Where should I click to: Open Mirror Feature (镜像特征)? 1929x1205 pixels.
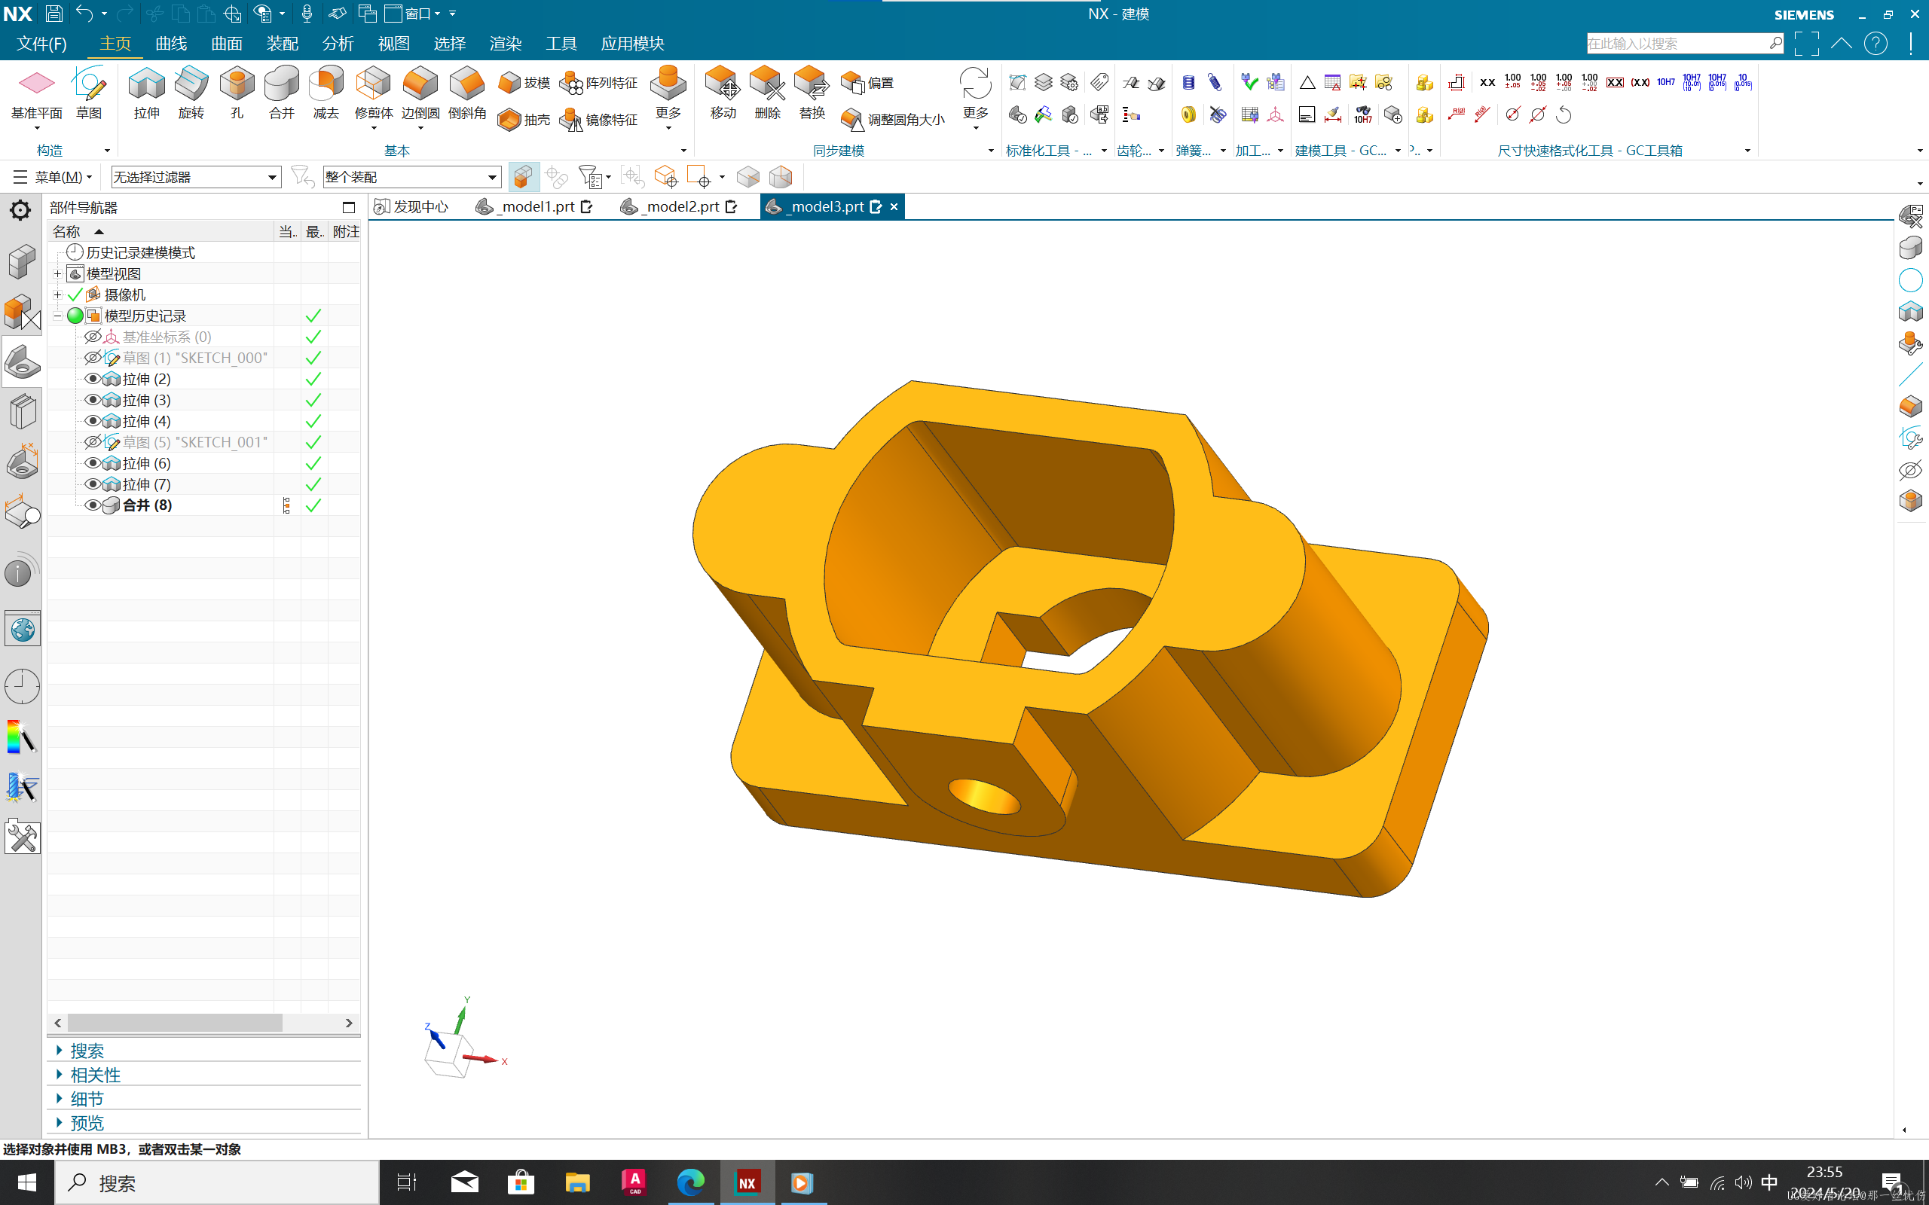598,120
